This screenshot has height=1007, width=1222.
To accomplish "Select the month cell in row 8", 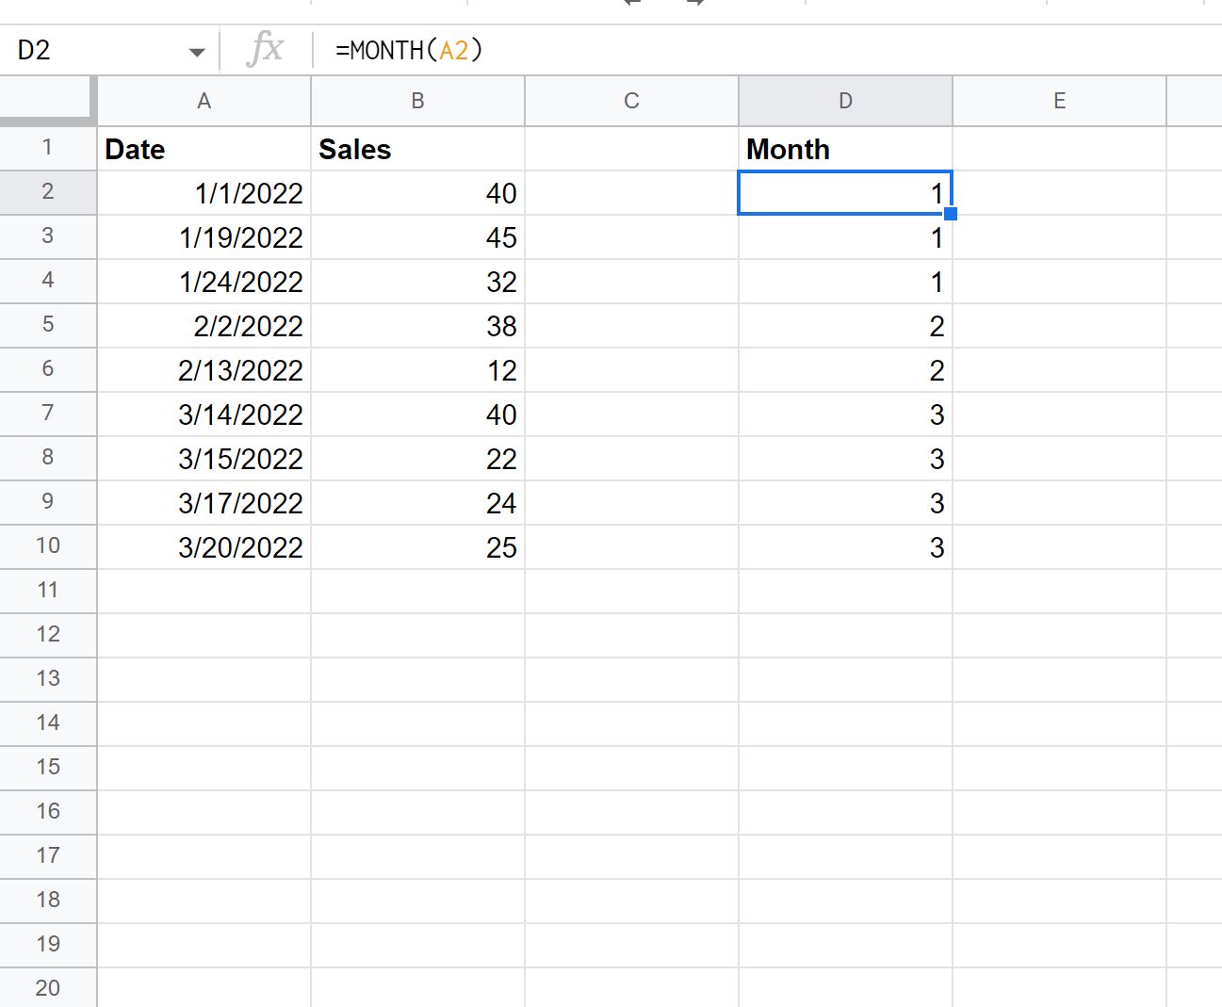I will 845,459.
